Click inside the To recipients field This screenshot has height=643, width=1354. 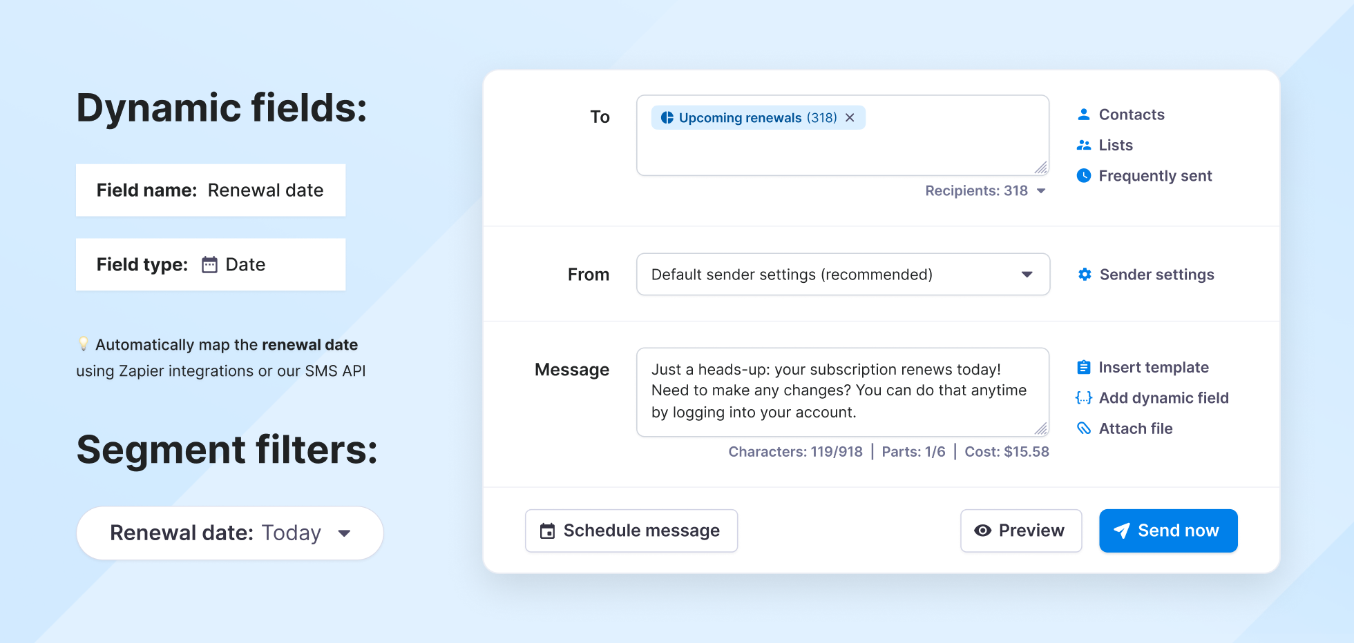pyautogui.click(x=843, y=152)
